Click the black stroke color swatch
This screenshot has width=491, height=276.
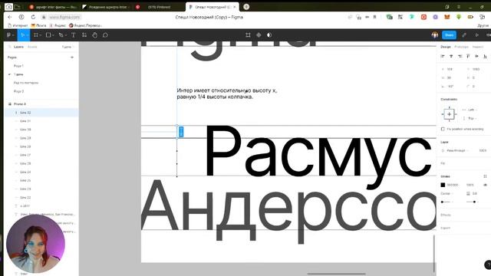tap(443, 185)
